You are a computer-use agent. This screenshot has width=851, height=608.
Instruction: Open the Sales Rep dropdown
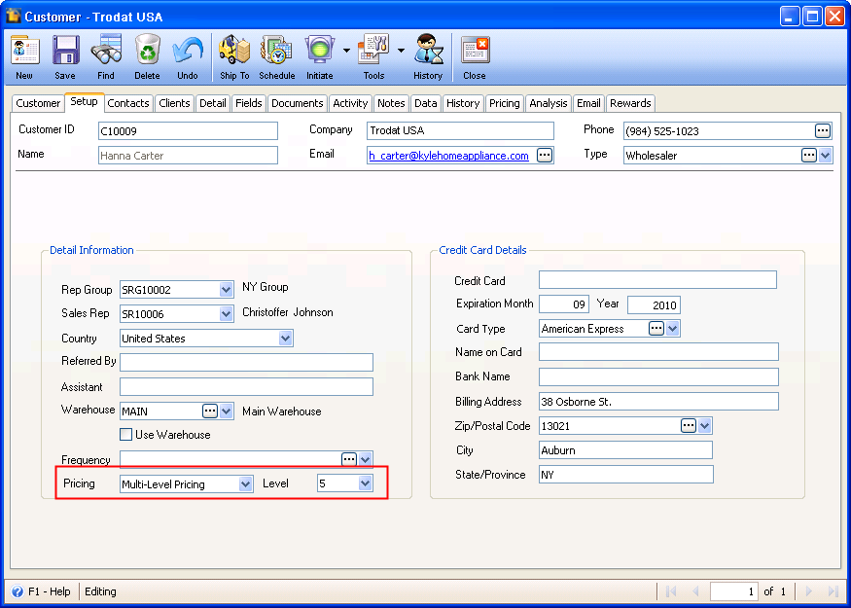coord(227,314)
